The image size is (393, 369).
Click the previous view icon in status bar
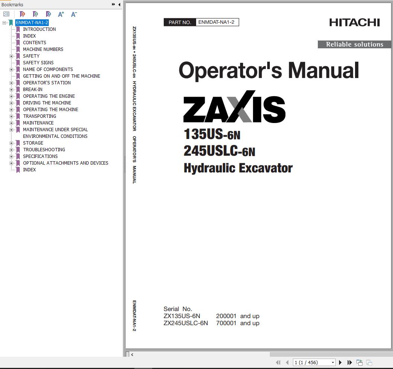pos(360,362)
